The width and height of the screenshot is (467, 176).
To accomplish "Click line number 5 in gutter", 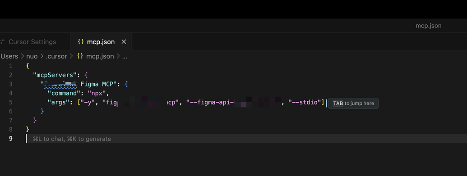I will pyautogui.click(x=11, y=102).
